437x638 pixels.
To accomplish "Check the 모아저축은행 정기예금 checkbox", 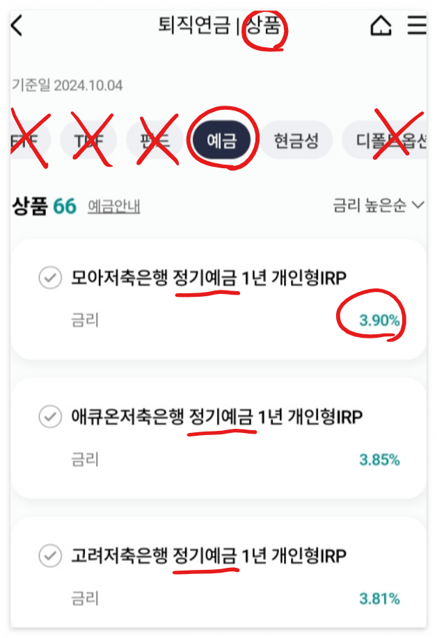I will 50,278.
